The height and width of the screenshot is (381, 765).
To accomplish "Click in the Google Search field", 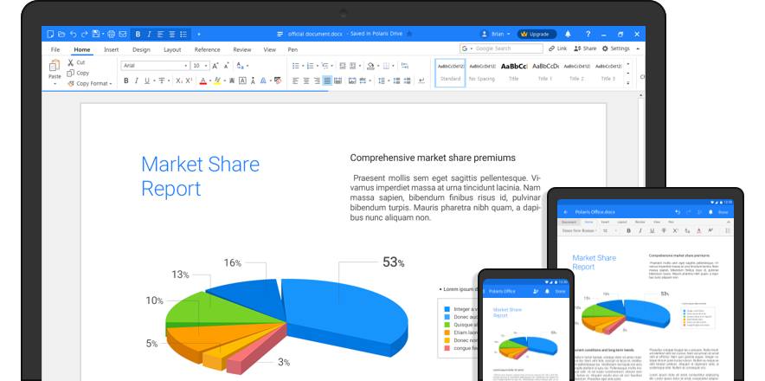I will coord(501,48).
